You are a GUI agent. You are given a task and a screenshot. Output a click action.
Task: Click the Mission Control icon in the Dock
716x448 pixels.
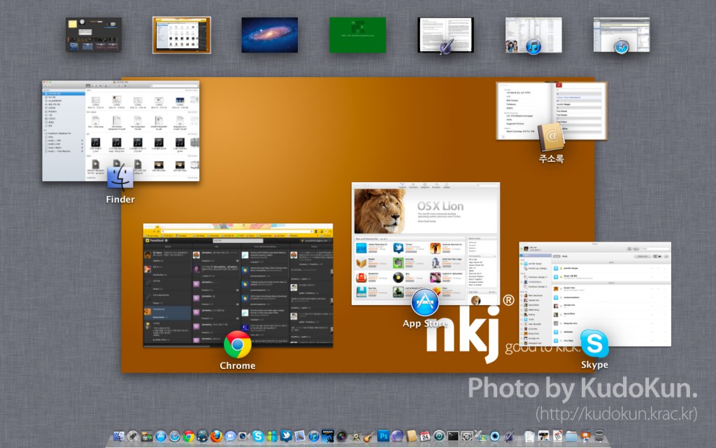(x=147, y=436)
